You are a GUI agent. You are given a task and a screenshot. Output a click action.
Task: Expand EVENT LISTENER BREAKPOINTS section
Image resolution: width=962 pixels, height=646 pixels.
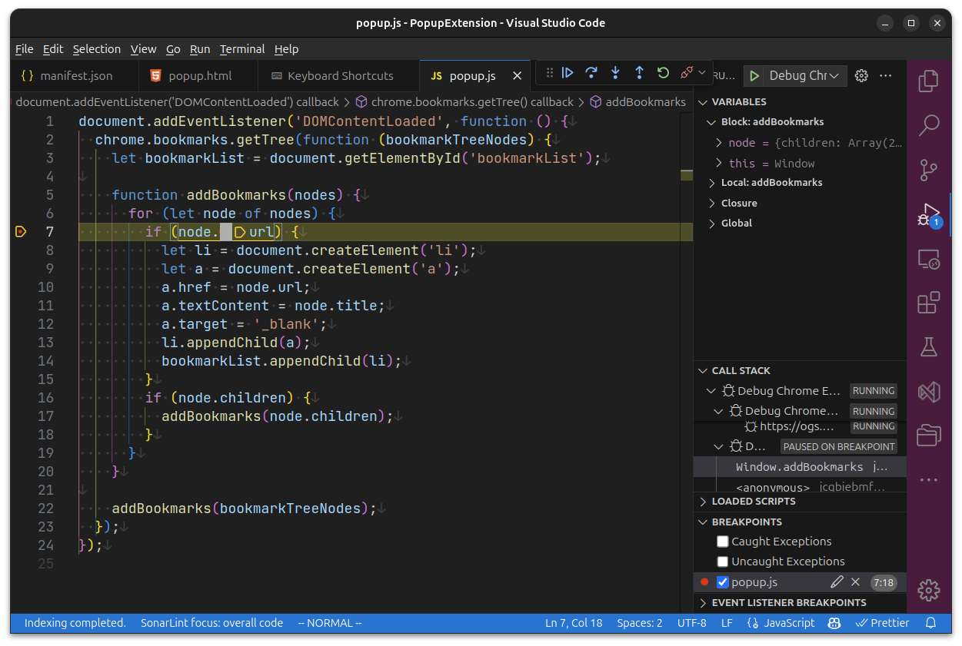[x=789, y=603]
